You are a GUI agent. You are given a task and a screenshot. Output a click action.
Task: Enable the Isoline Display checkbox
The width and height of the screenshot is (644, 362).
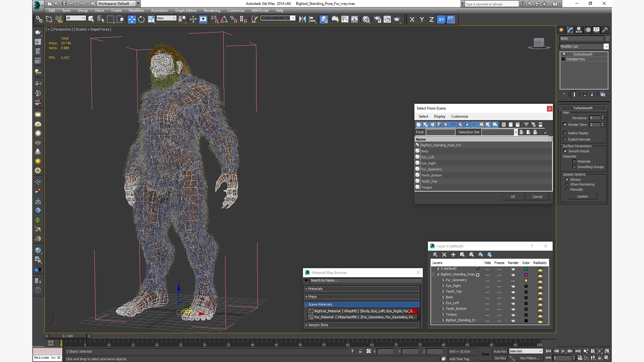565,133
